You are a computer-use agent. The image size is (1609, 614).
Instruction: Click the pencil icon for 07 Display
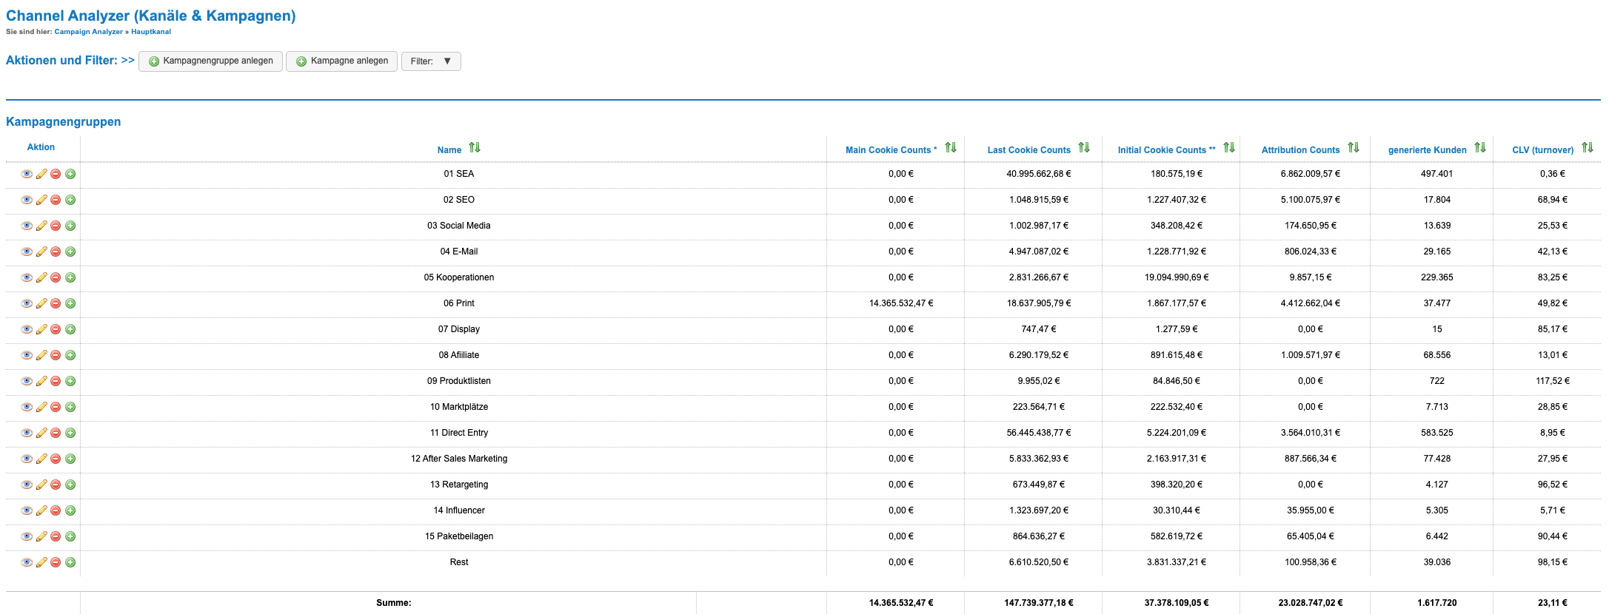pyautogui.click(x=41, y=329)
